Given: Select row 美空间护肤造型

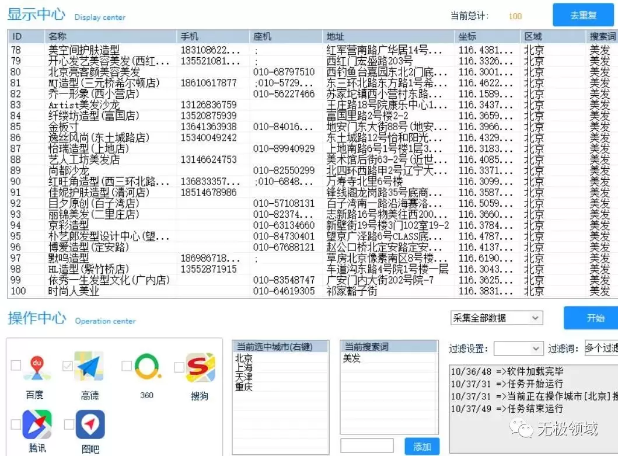Looking at the screenshot, I should (313, 50).
